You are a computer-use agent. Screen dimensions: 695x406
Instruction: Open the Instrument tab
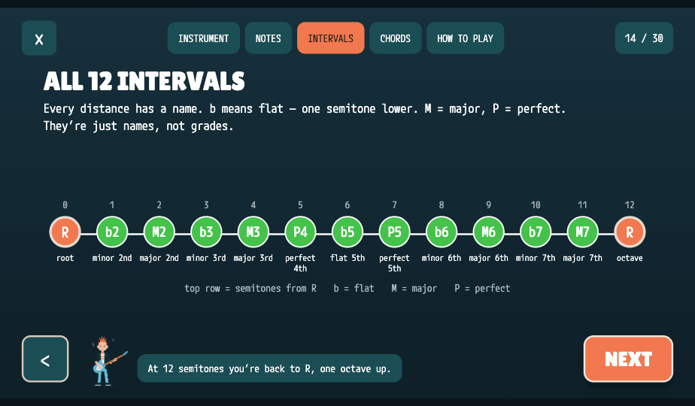tap(203, 38)
